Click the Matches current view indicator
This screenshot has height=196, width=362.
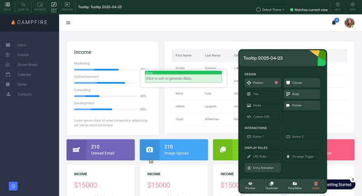pos(309,10)
